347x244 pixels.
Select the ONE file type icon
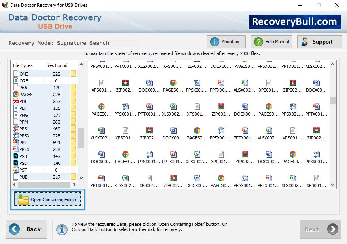tap(16, 74)
